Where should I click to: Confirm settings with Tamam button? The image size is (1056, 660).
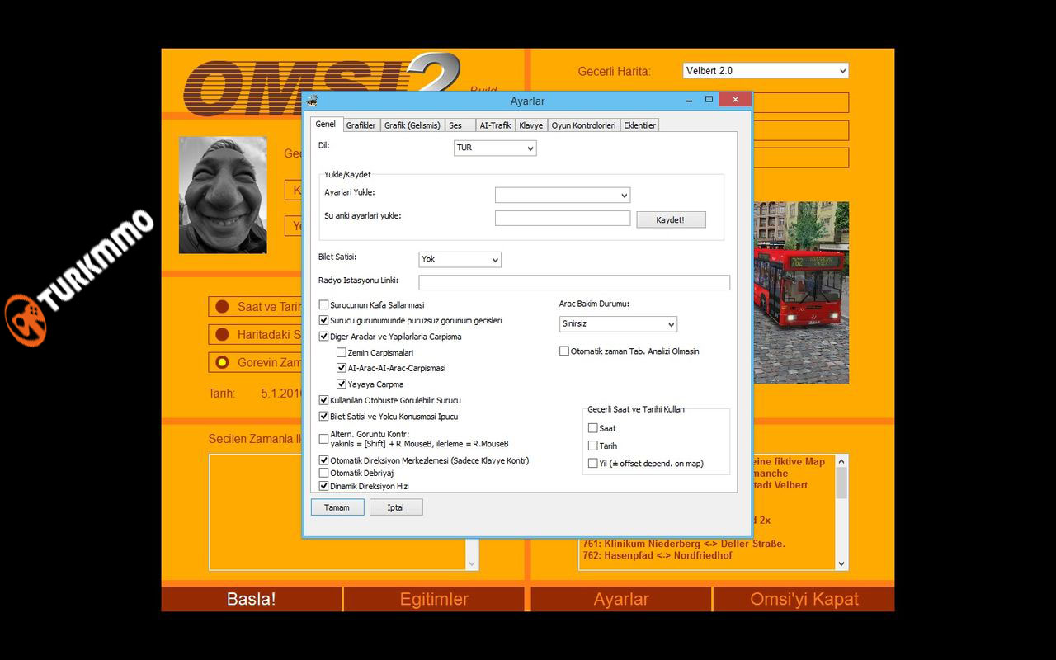[337, 507]
